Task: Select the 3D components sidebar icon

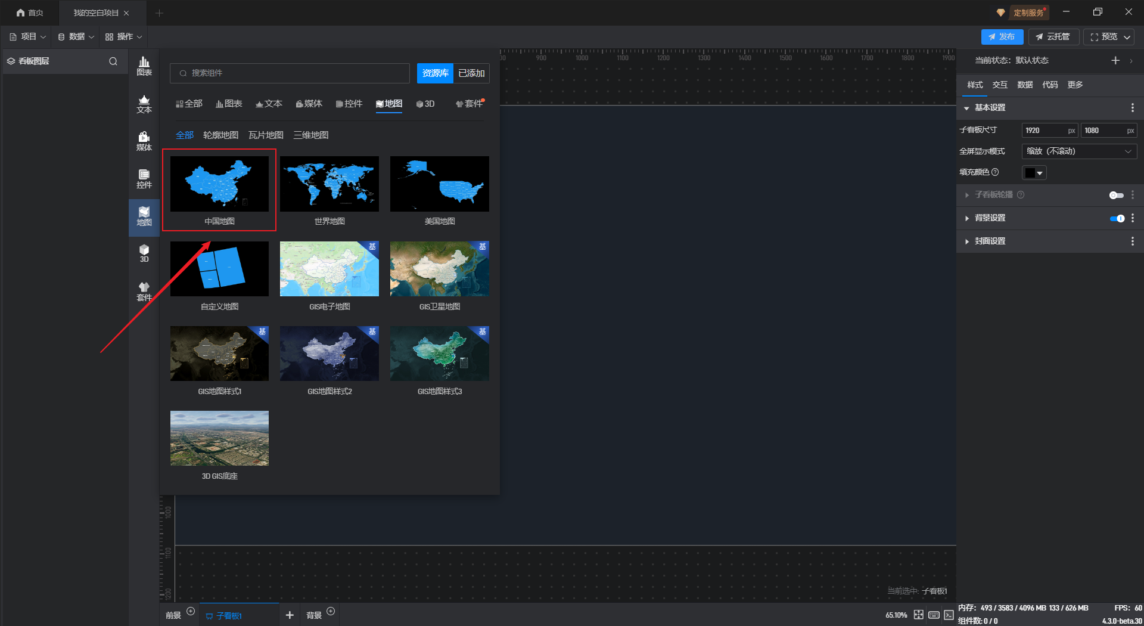Action: tap(144, 253)
